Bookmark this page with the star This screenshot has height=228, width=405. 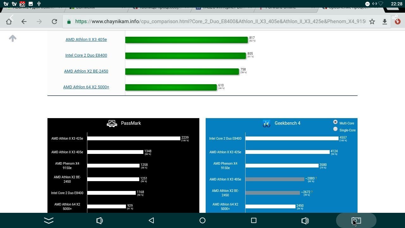click(x=372, y=21)
